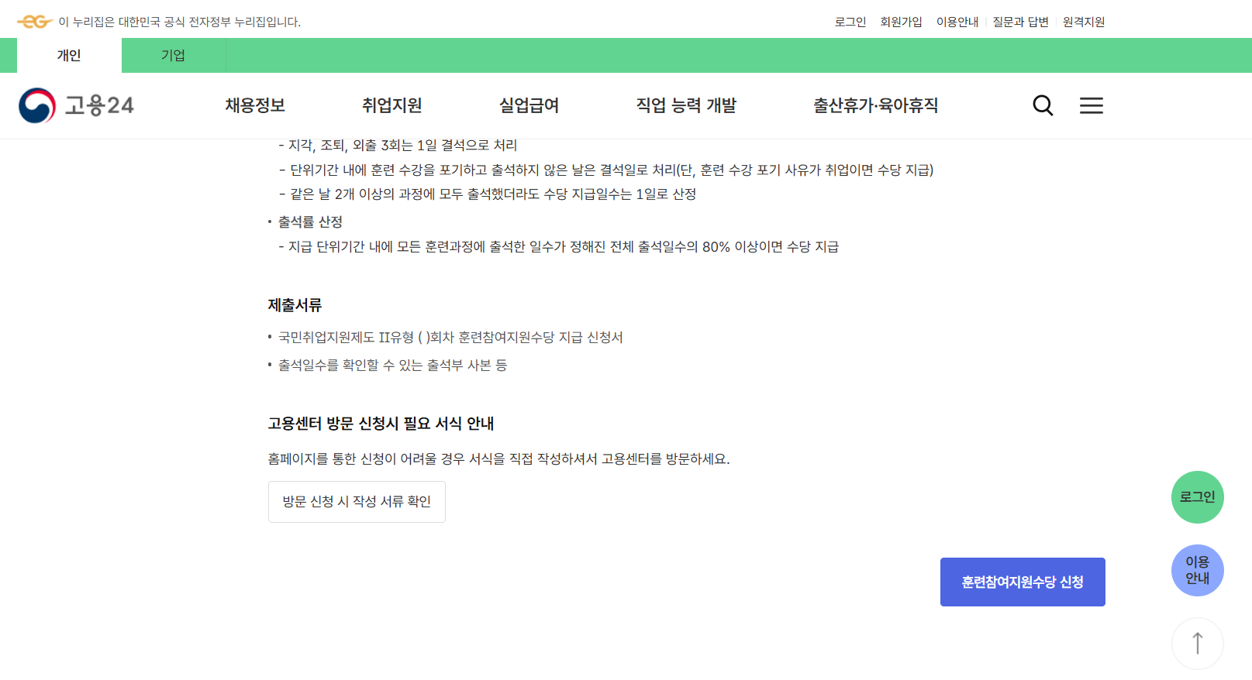Open the hamburger full menu icon

click(1091, 105)
